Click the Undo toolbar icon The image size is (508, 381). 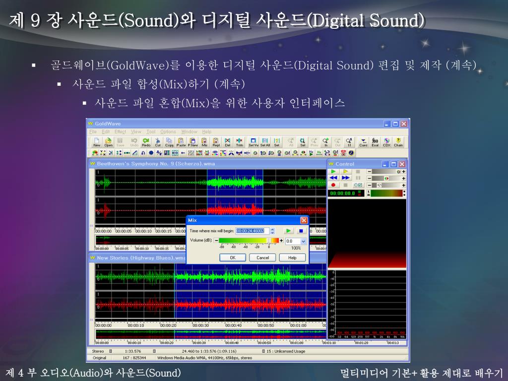click(x=134, y=142)
